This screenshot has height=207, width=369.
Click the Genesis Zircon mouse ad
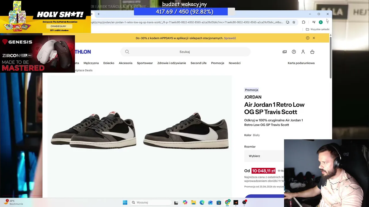[x=37, y=54]
